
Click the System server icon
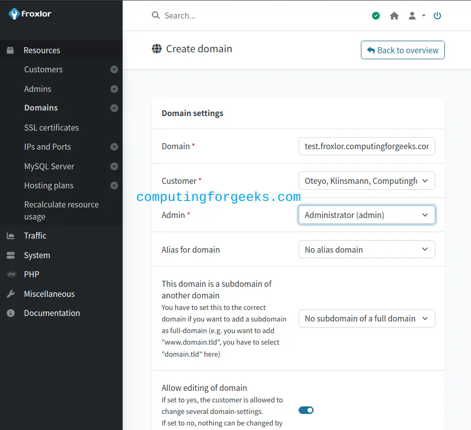(11, 255)
